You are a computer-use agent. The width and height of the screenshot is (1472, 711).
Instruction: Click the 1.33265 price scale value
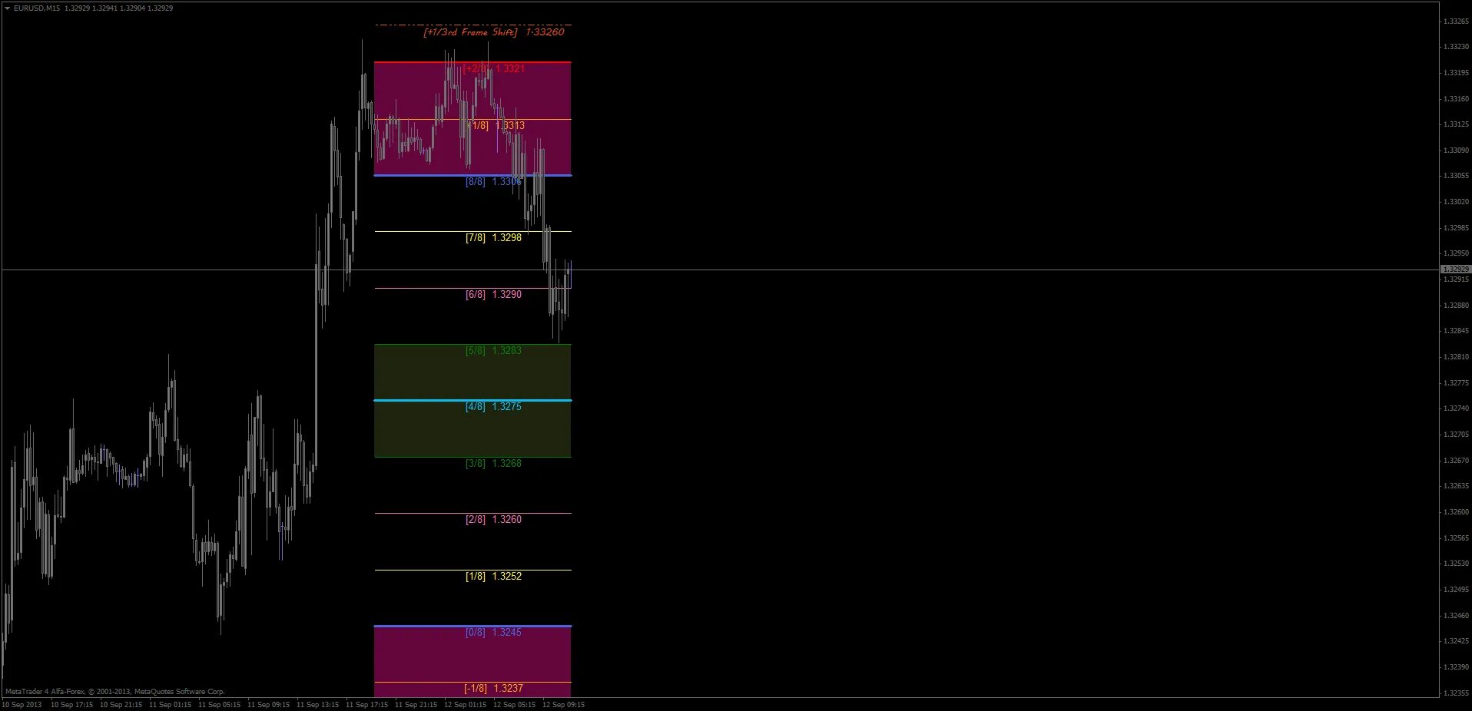click(1456, 21)
